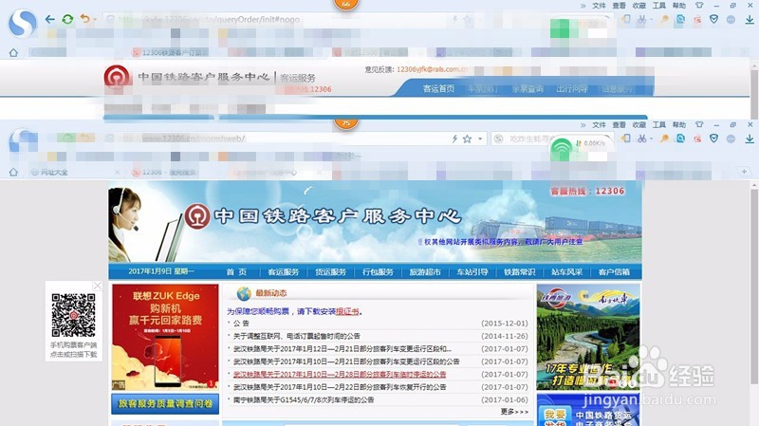Viewport: 759px width, 426px height.
Task: Open the 关于调整互联网、电话订票起售时间的公告 link
Action: (x=297, y=336)
